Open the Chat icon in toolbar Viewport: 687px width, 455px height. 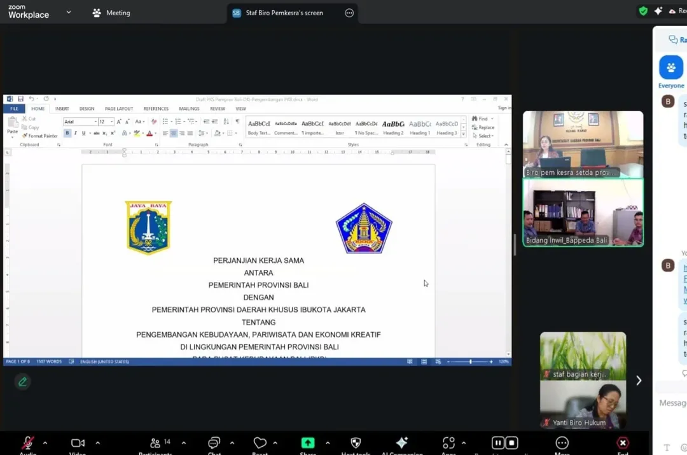coord(214,443)
